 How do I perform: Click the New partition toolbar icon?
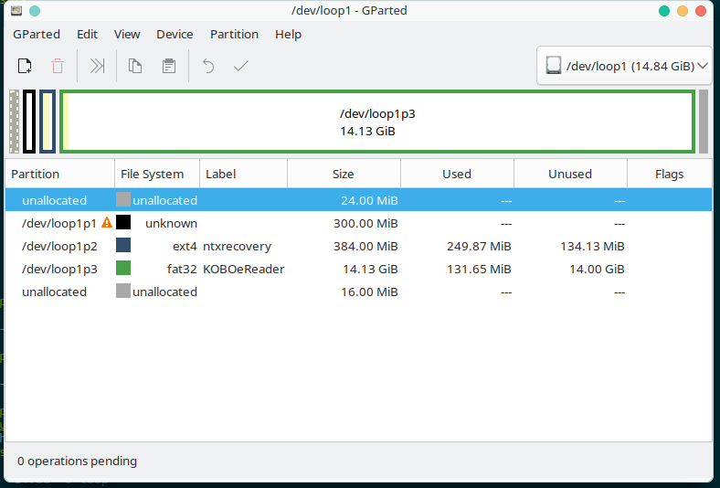(x=25, y=66)
